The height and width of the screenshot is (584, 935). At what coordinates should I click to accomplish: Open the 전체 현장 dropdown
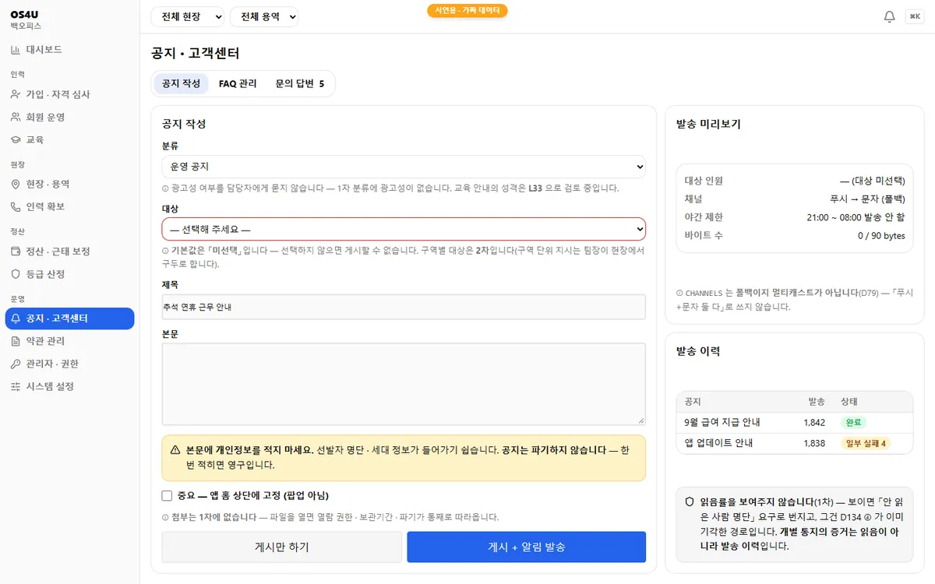[187, 16]
